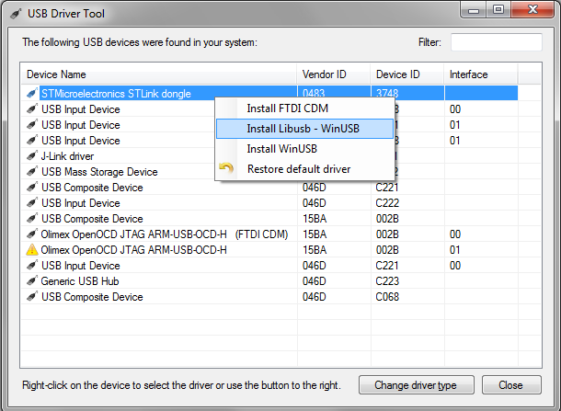Click the Interface column header
Viewport: 561px width, 411px height.
click(480, 74)
